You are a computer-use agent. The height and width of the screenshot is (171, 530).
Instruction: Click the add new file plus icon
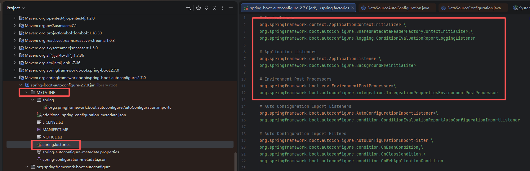coord(188,8)
